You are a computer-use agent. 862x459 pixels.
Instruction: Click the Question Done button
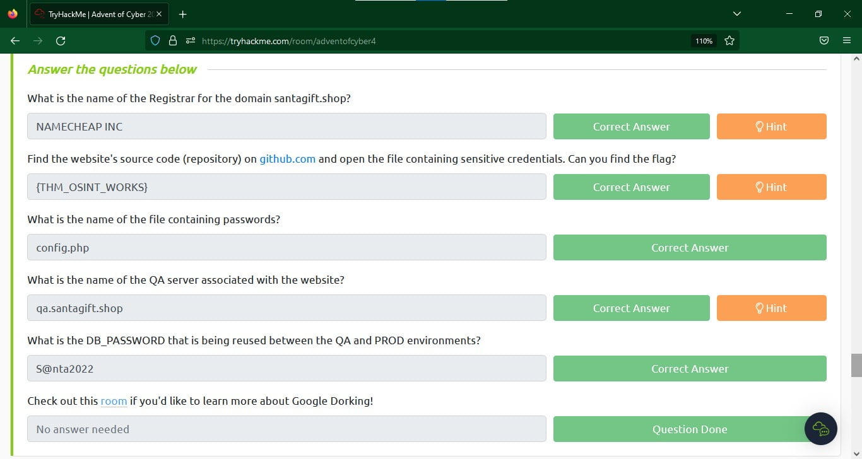tap(690, 429)
